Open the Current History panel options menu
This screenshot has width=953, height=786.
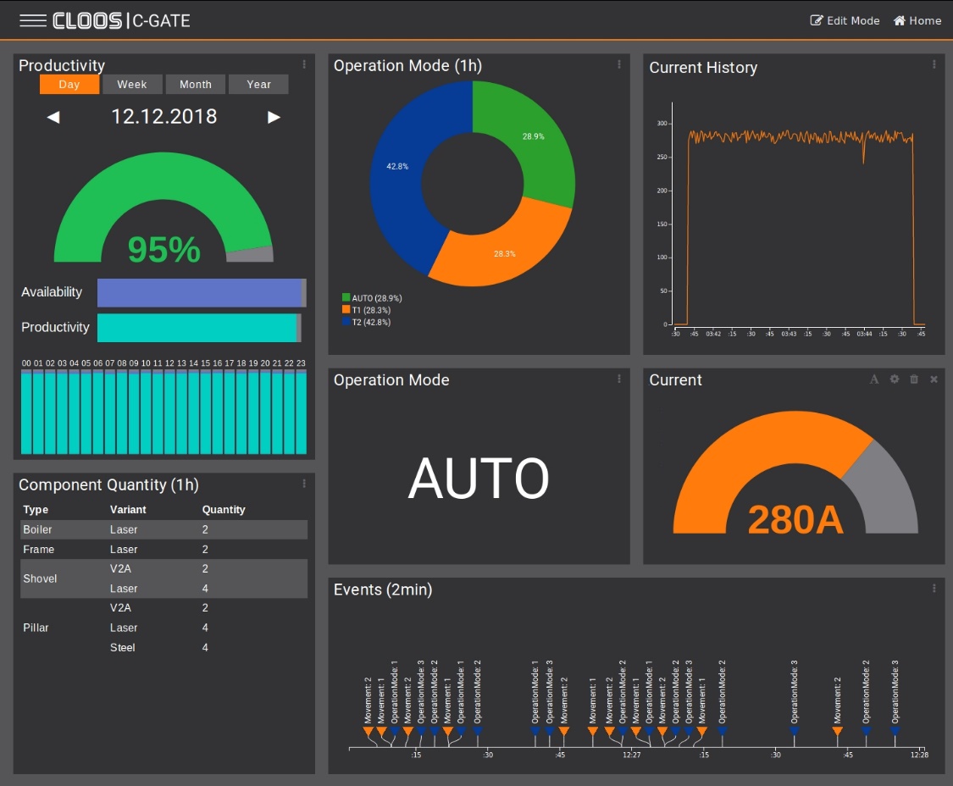click(934, 64)
